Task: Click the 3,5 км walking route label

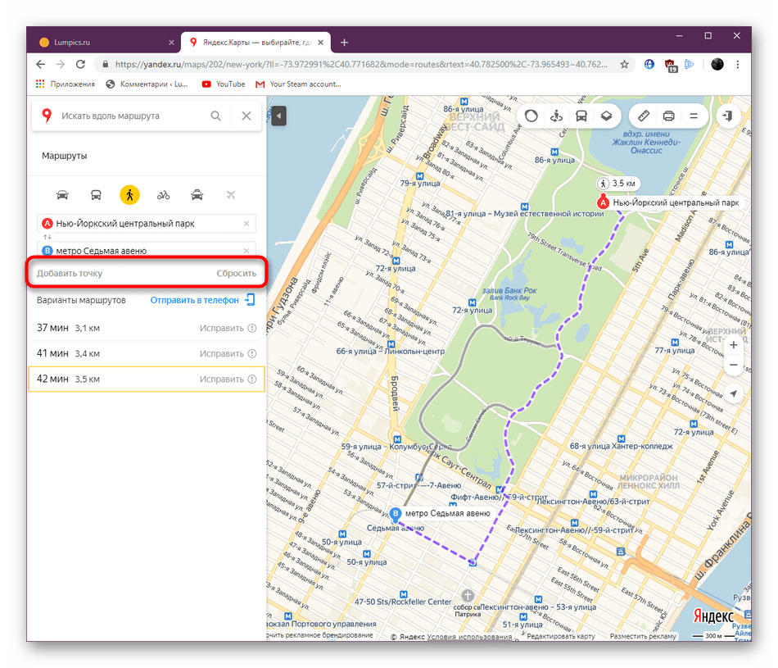Action: coord(618,184)
